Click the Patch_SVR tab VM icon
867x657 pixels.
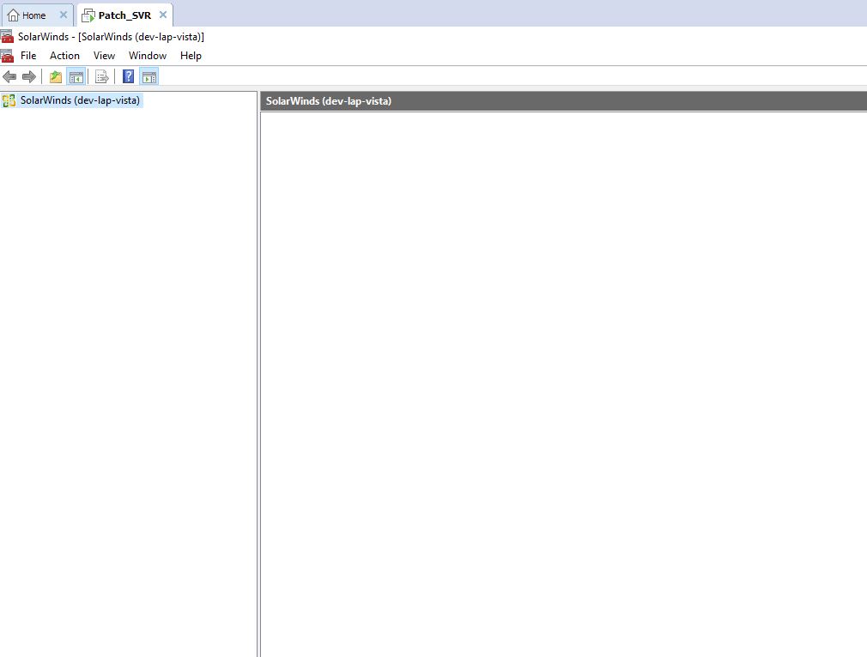pos(88,16)
